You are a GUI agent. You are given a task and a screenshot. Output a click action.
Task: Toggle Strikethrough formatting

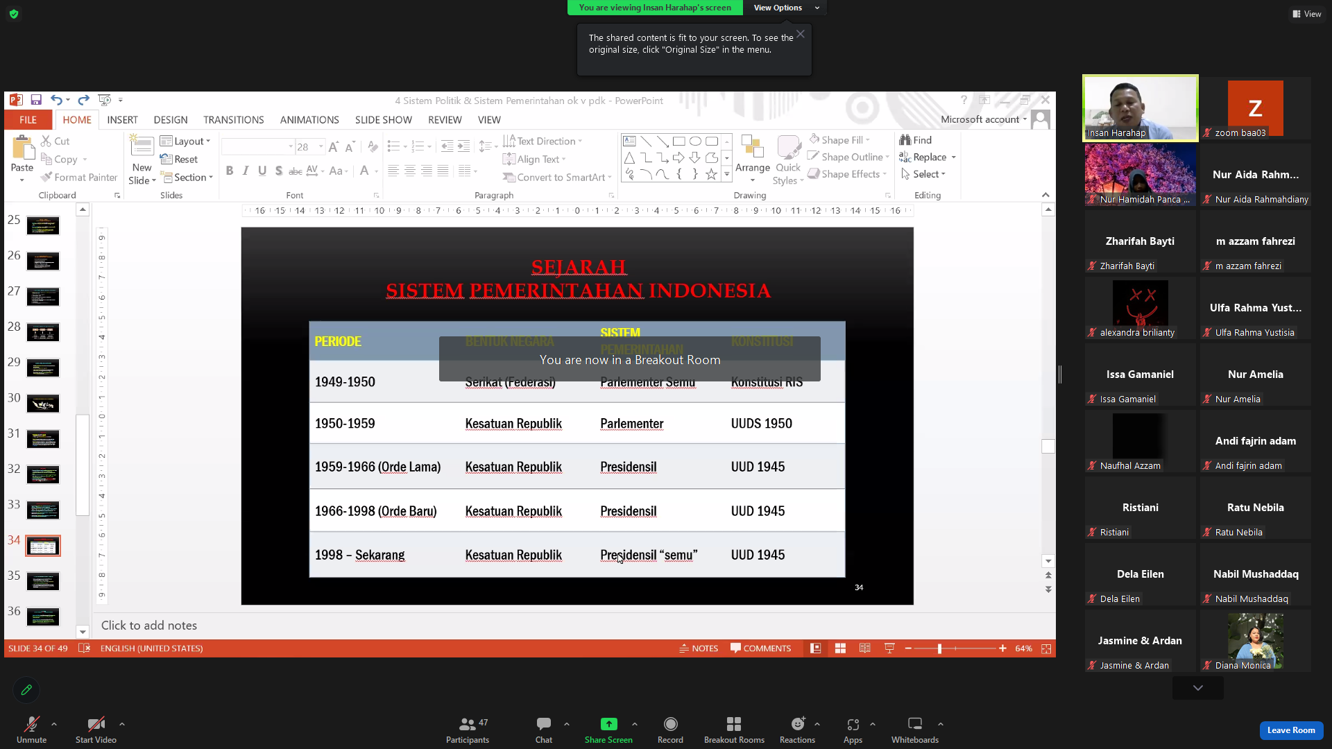(x=296, y=171)
